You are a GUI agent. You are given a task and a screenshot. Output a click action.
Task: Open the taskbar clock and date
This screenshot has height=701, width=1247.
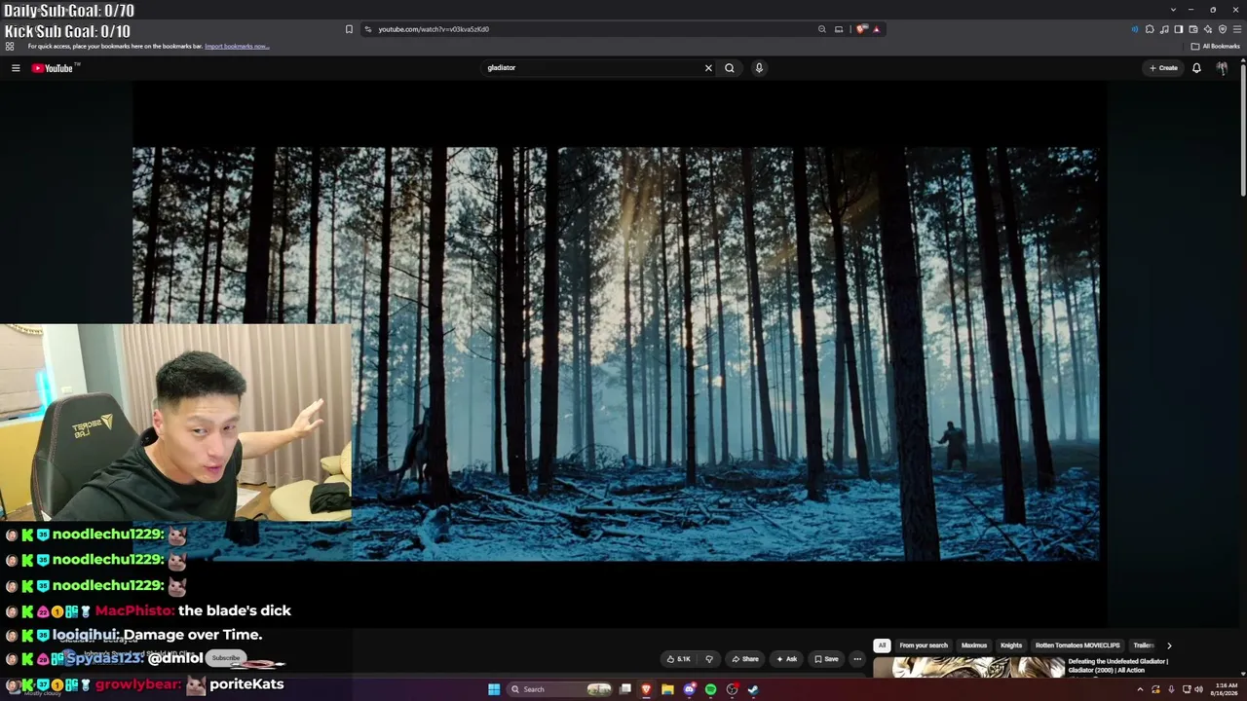click(1226, 689)
